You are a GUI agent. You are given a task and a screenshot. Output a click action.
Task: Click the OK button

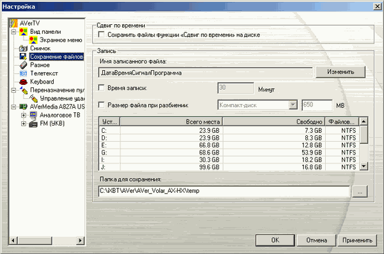pyautogui.click(x=275, y=240)
